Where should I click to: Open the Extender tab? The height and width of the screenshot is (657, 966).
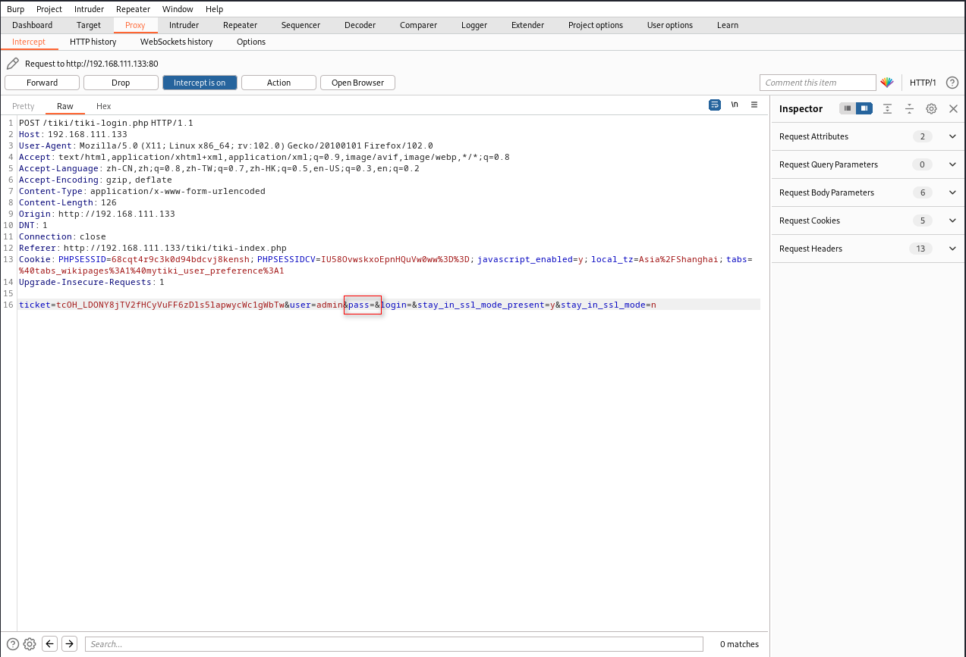tap(527, 25)
